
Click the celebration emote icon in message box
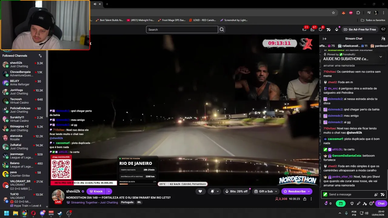[x=376, y=194]
